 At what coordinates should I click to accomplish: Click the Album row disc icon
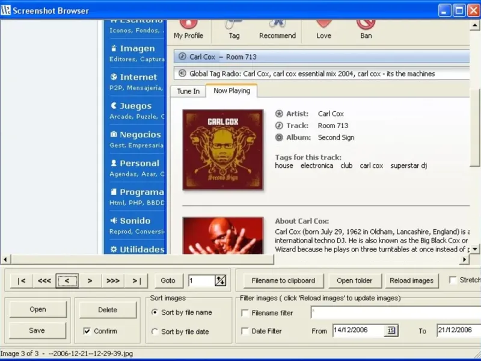click(x=279, y=138)
